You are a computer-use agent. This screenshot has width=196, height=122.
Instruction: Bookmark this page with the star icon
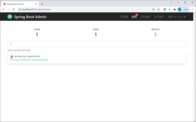pos(159,9)
